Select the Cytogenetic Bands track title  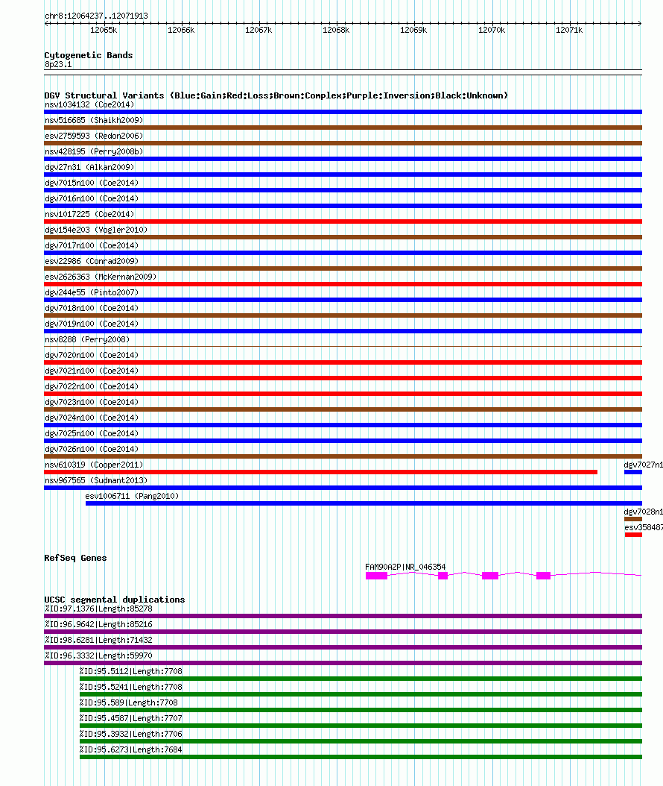[89, 55]
